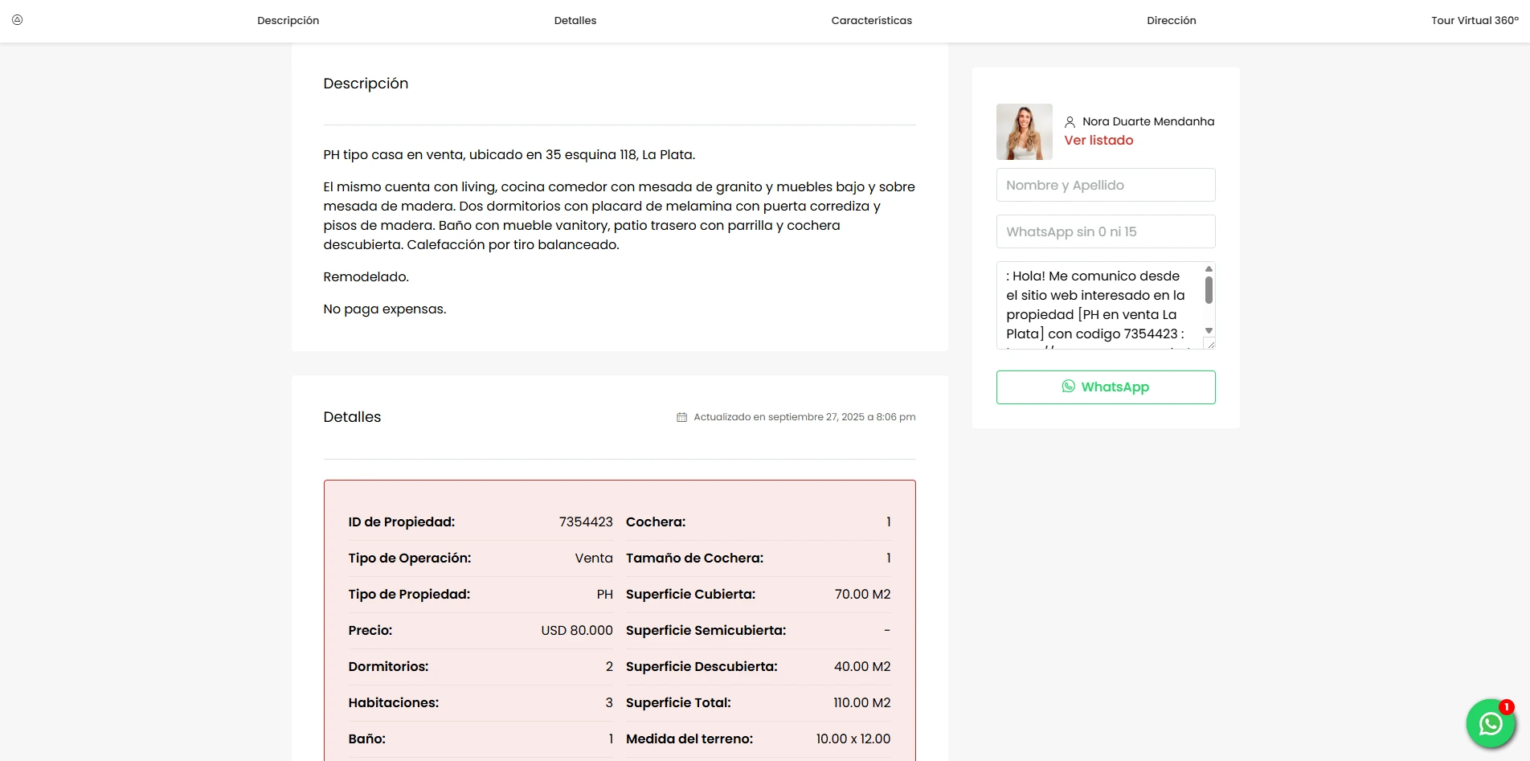The height and width of the screenshot is (761, 1530).
Task: Click the resize handle of the message textarea
Action: 1210,345
